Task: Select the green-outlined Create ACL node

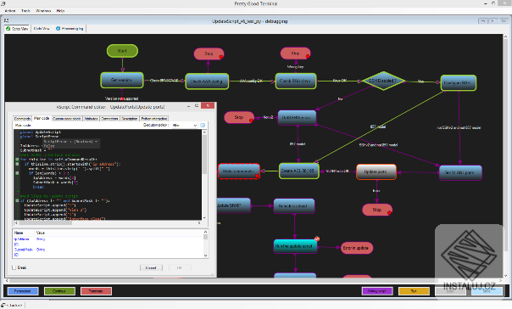Action: point(298,171)
